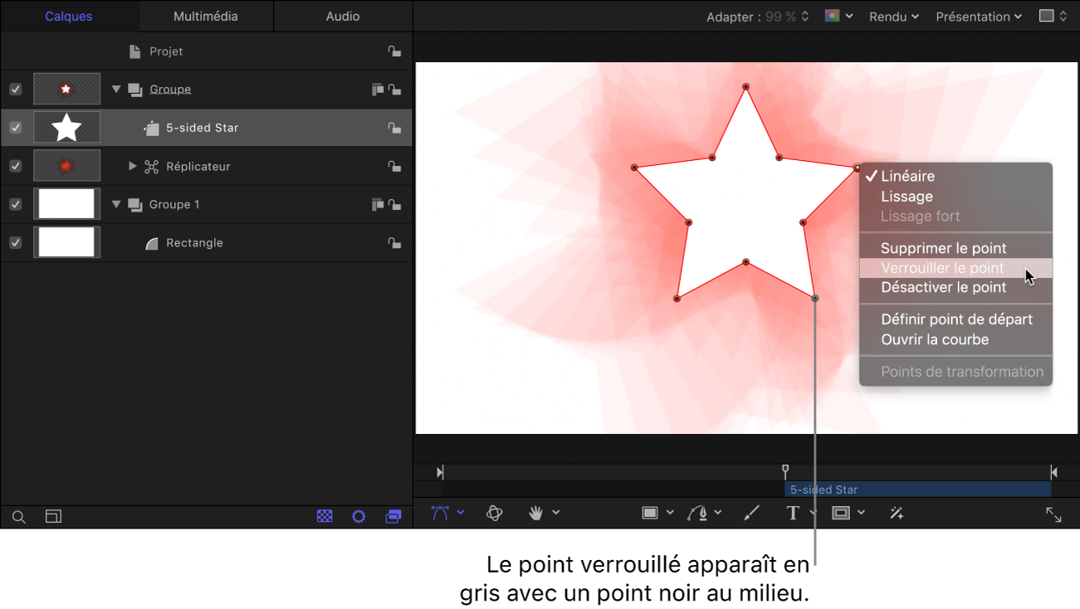Choose the 3D transform tool
The image size is (1080, 609).
coord(495,514)
